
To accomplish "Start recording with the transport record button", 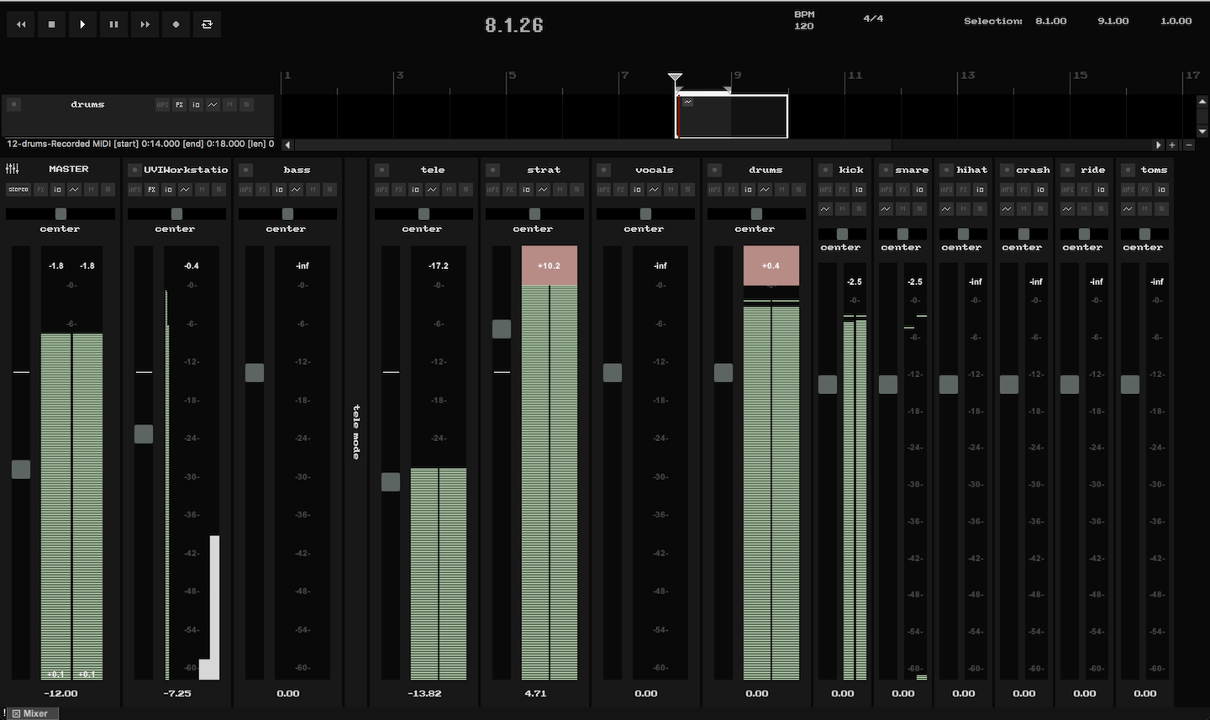I will (176, 24).
